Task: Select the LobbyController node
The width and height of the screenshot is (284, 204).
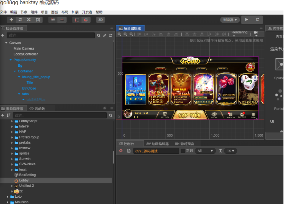Action: (x=26, y=54)
